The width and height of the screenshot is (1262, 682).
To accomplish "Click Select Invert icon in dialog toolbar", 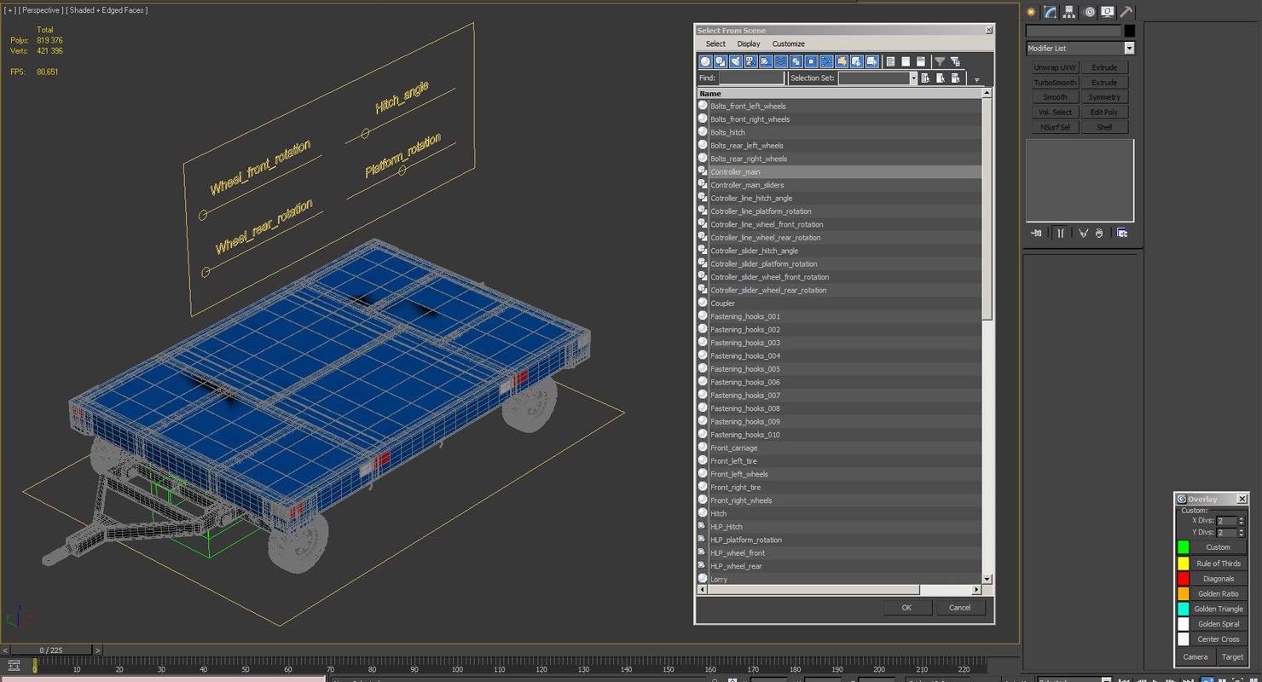I will click(x=921, y=61).
